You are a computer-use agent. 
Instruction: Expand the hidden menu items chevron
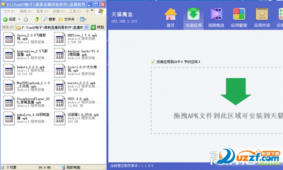point(92,10)
